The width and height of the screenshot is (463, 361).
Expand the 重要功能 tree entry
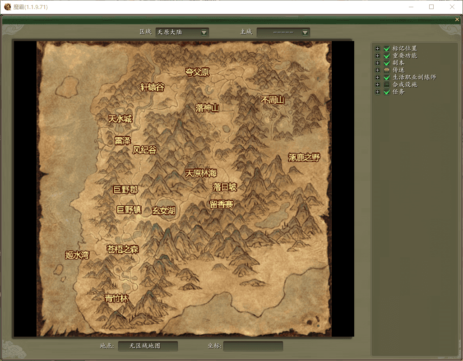pyautogui.click(x=377, y=56)
